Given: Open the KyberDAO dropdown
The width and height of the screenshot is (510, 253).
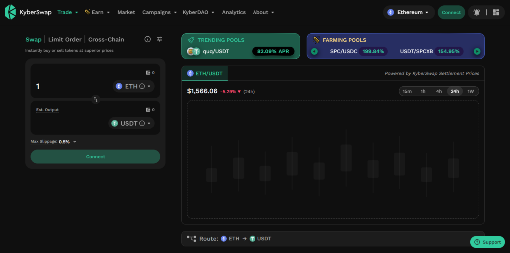Looking at the screenshot, I should (x=198, y=12).
